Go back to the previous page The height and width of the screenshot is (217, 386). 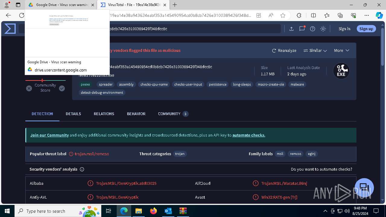(8, 15)
